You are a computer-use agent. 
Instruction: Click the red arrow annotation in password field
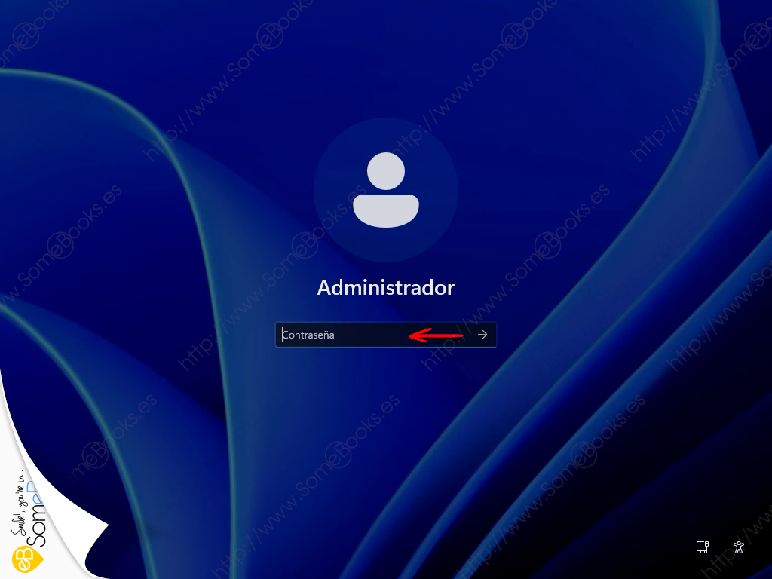click(x=436, y=335)
